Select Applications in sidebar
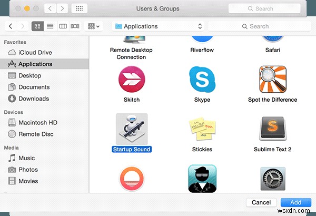This screenshot has width=316, height=216. pyautogui.click(x=44, y=64)
